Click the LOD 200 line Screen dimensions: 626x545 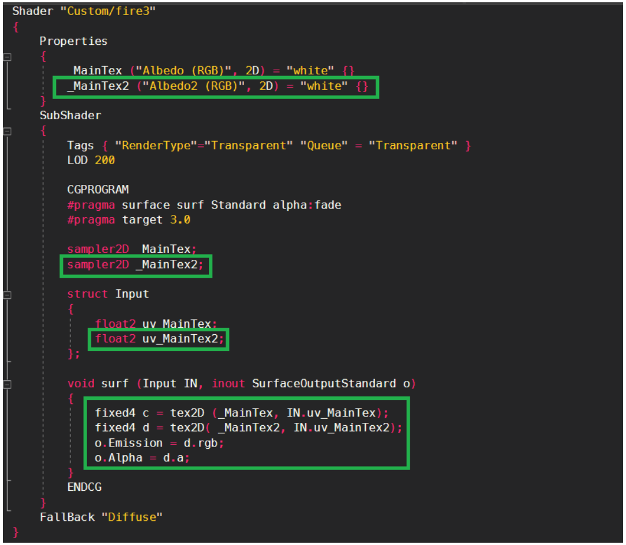point(91,160)
